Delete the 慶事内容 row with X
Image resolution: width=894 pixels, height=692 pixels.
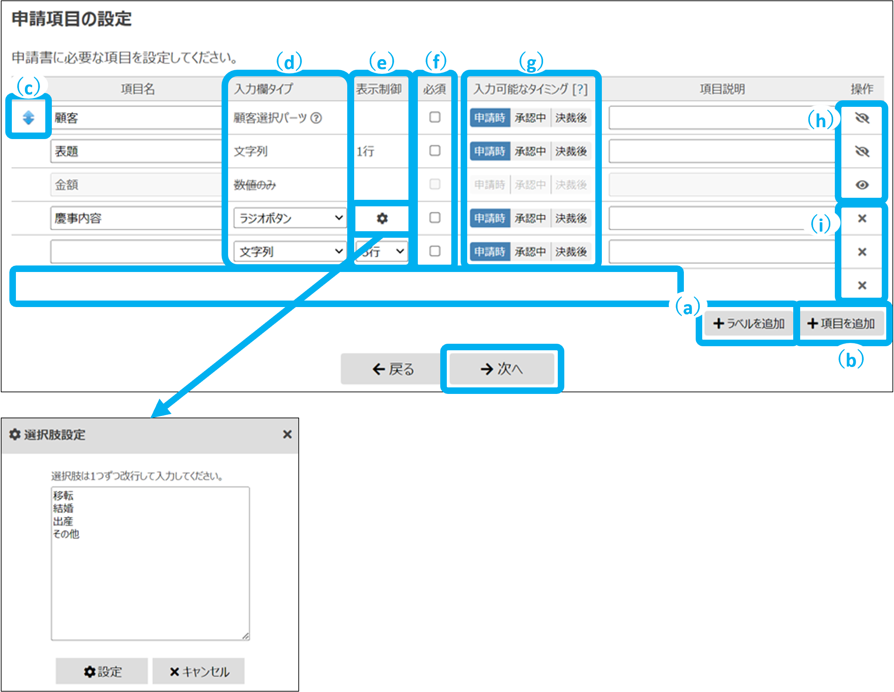point(862,219)
